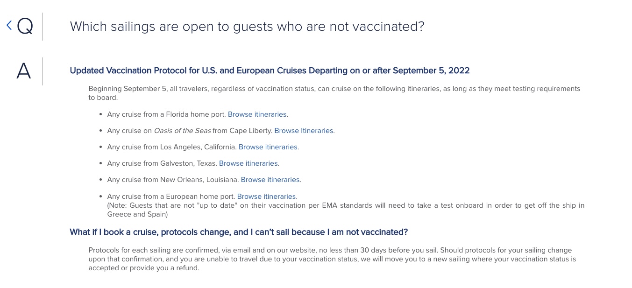Click 'Any cruise from New Orleans, Louisiana' text

[173, 180]
